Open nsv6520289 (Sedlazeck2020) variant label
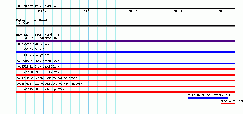243x114 pixels. (x=209, y=95)
